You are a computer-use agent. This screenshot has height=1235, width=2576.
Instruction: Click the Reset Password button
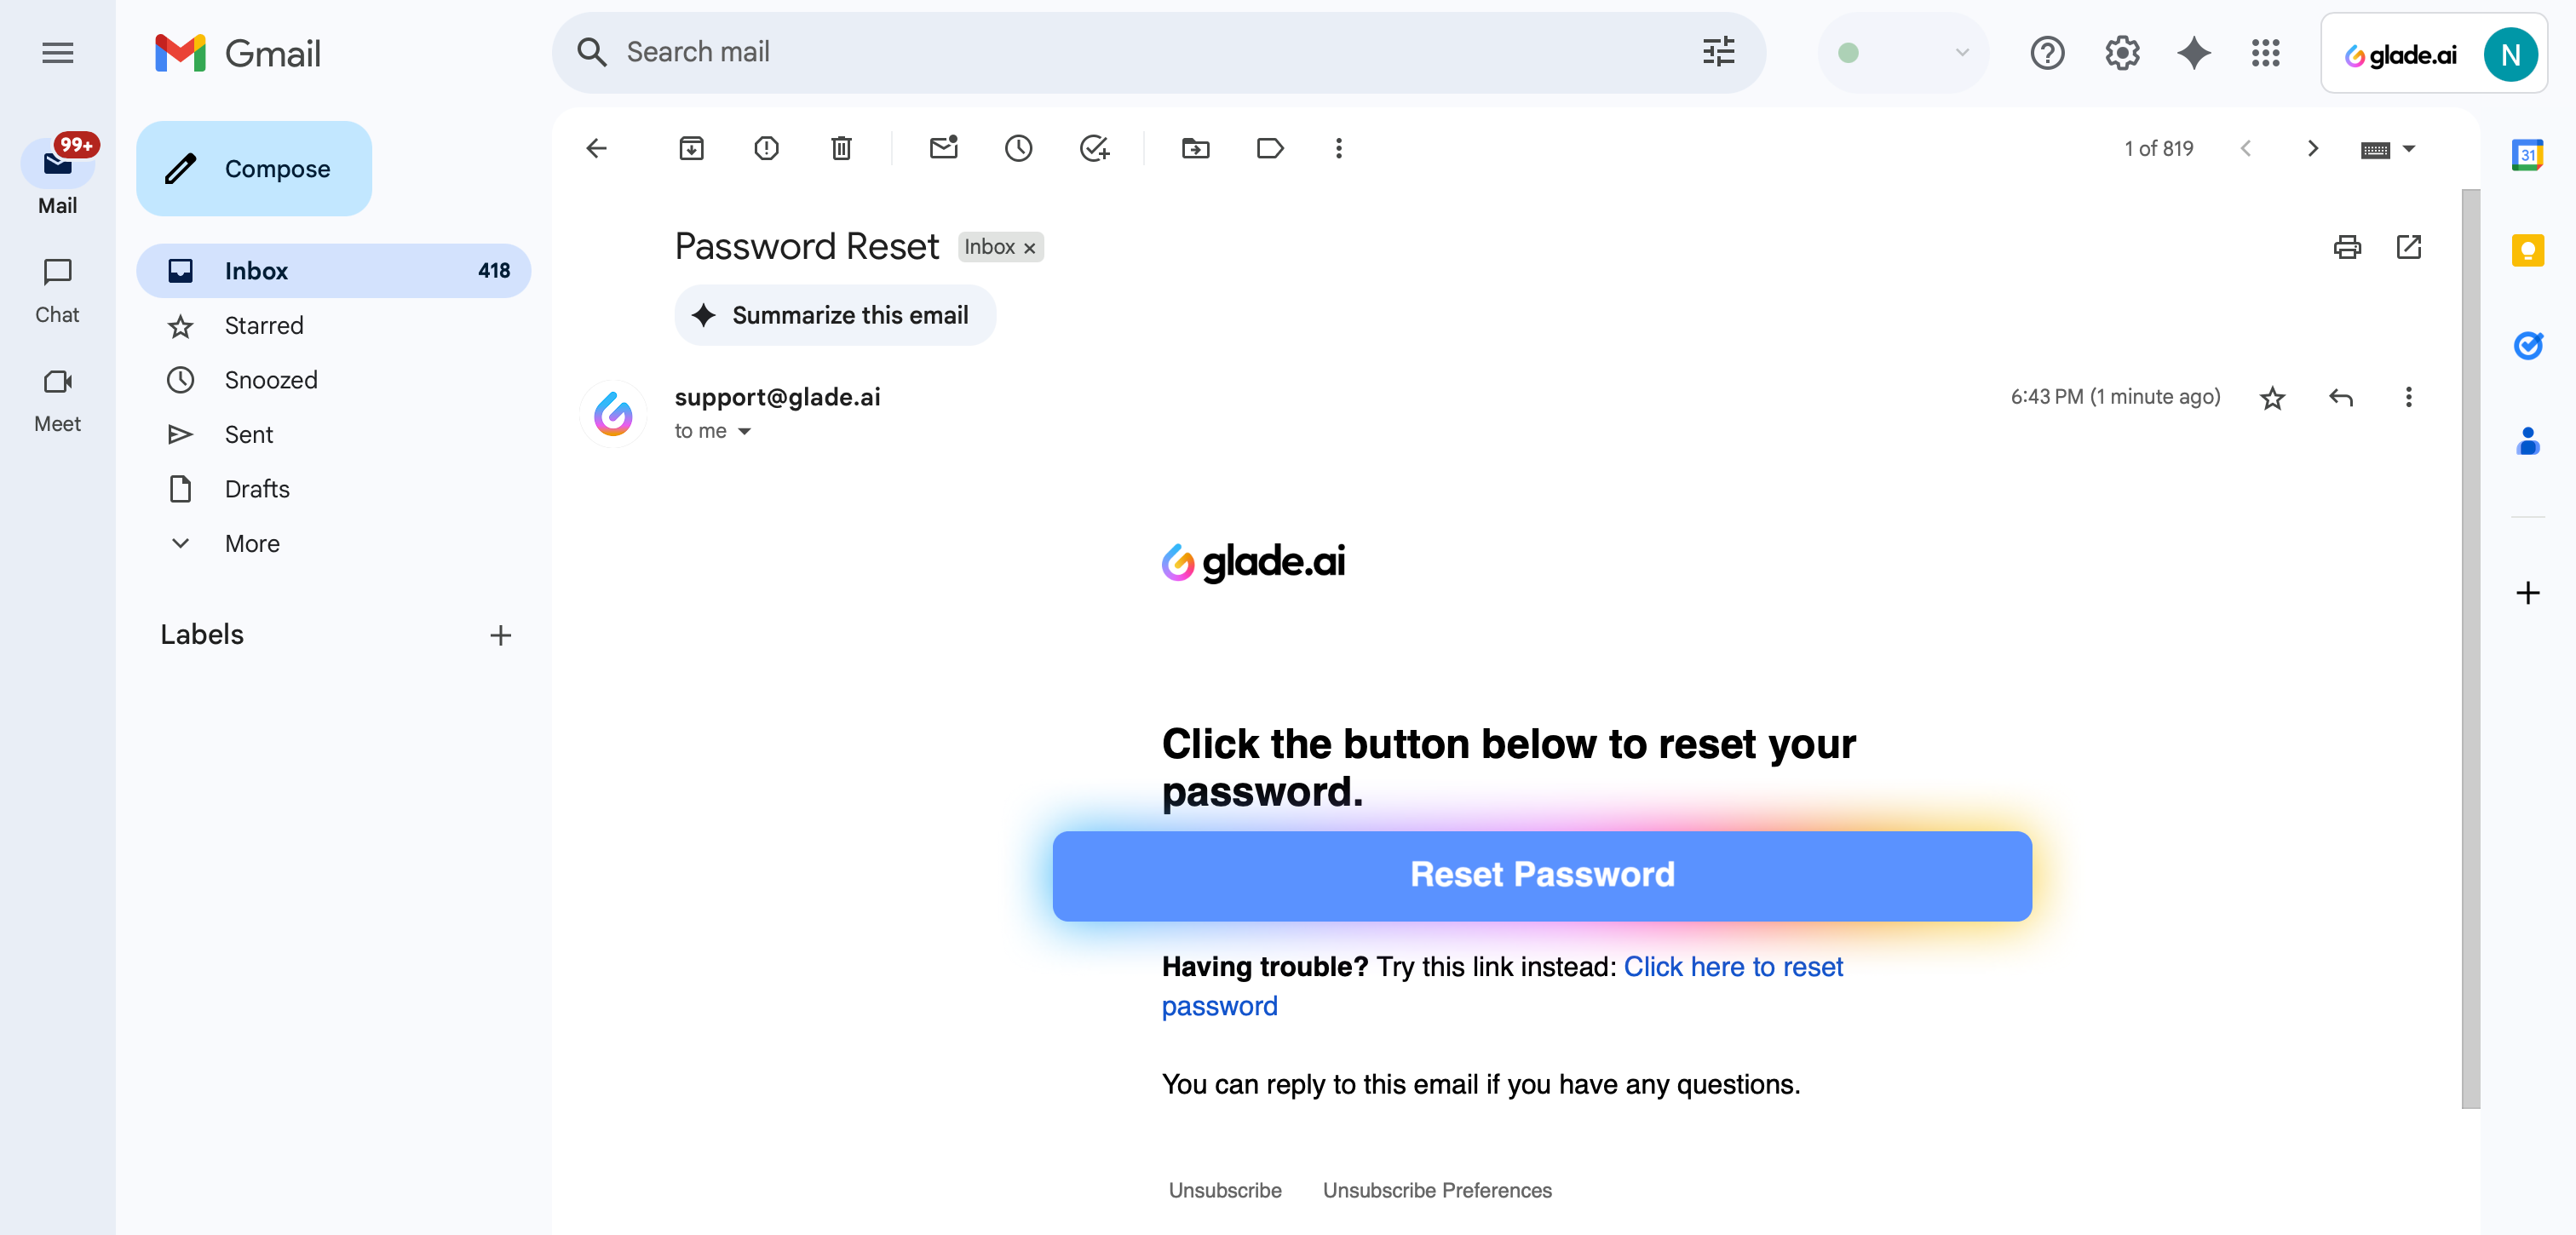click(x=1541, y=875)
